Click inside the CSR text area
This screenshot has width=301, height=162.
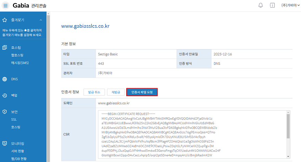192,134
